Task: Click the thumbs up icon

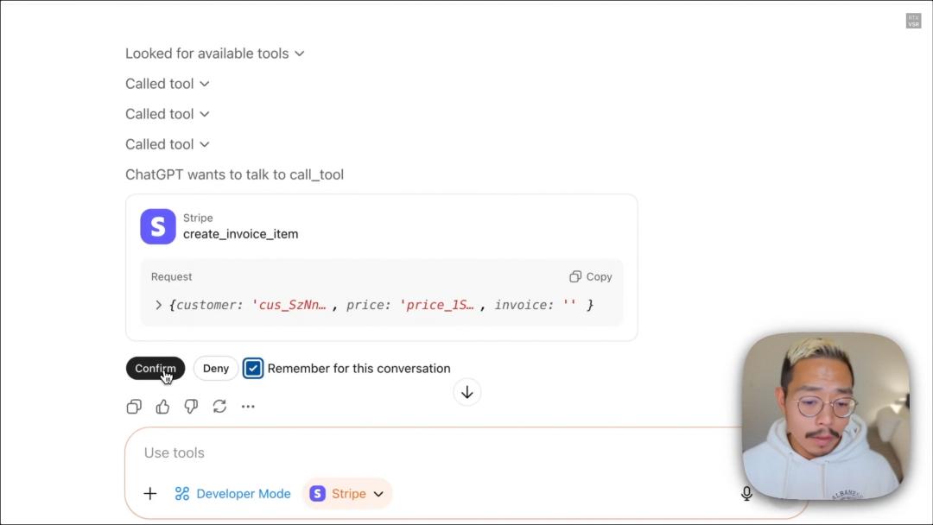Action: [x=162, y=407]
